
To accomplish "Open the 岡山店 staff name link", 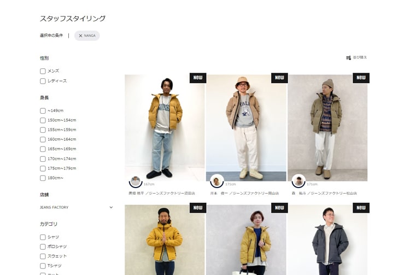I will tap(244, 194).
